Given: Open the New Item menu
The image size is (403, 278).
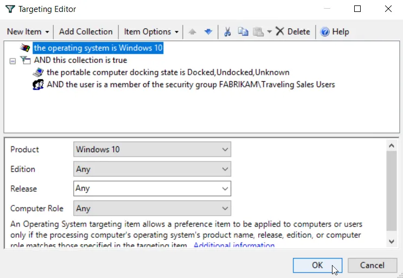Looking at the screenshot, I should (28, 32).
